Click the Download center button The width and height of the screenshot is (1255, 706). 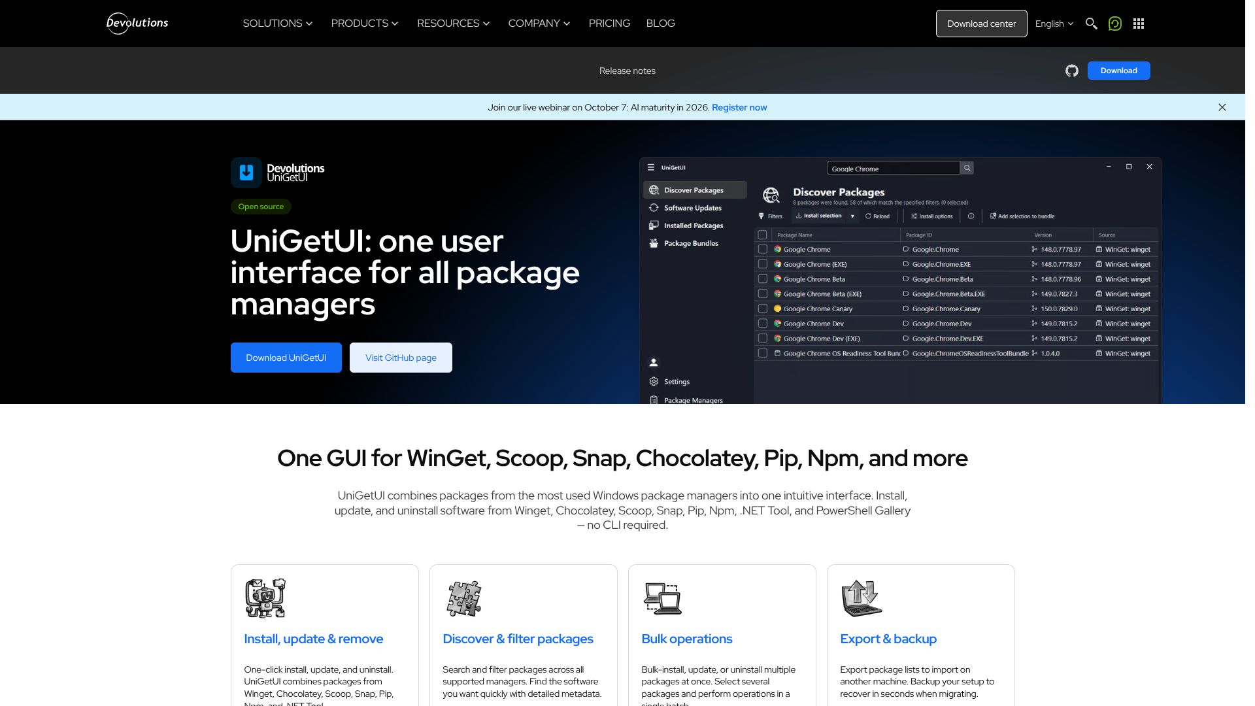tap(982, 24)
